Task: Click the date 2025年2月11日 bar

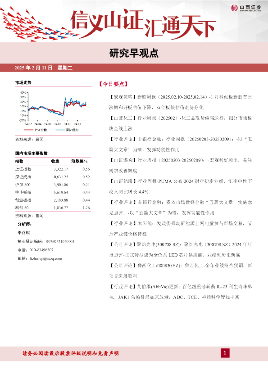Action: 134,68
